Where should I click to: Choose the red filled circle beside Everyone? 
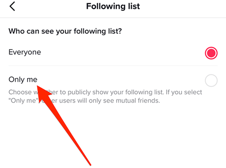coord(211,53)
